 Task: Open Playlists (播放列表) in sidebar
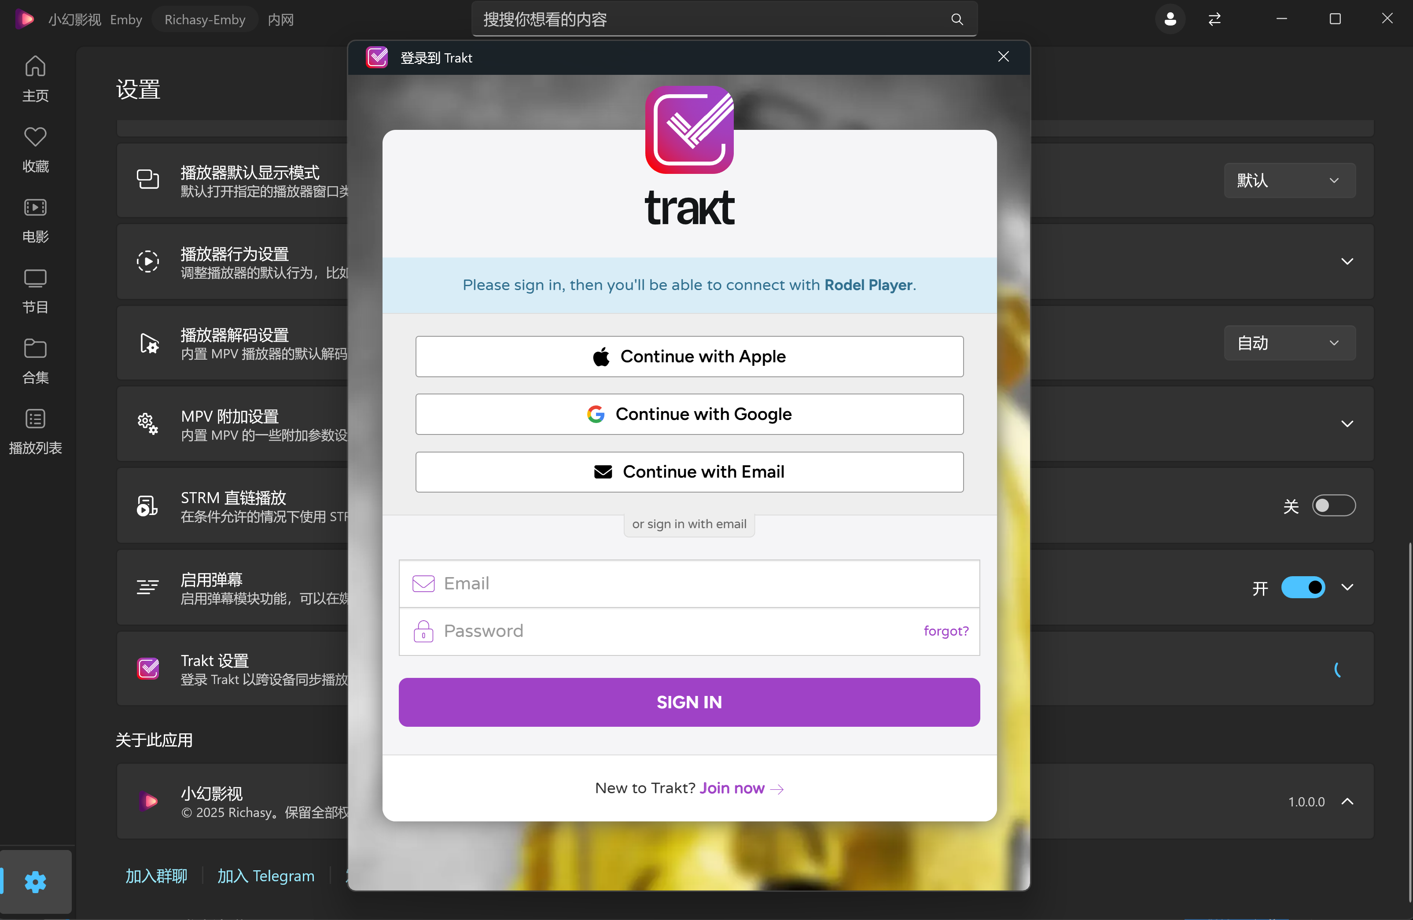coord(35,431)
